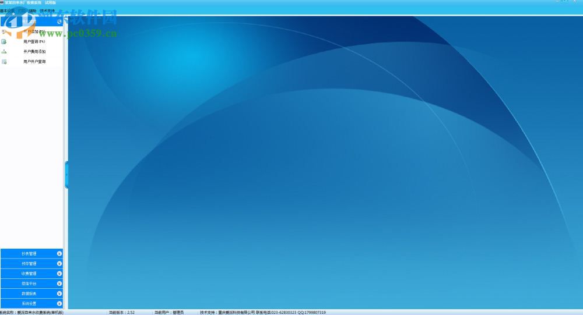Open the 基本设置 menu
583x315 pixels.
pyautogui.click(x=7, y=11)
